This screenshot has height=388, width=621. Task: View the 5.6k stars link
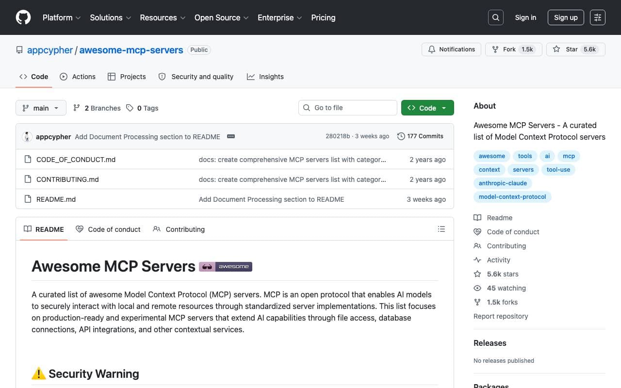pos(496,274)
